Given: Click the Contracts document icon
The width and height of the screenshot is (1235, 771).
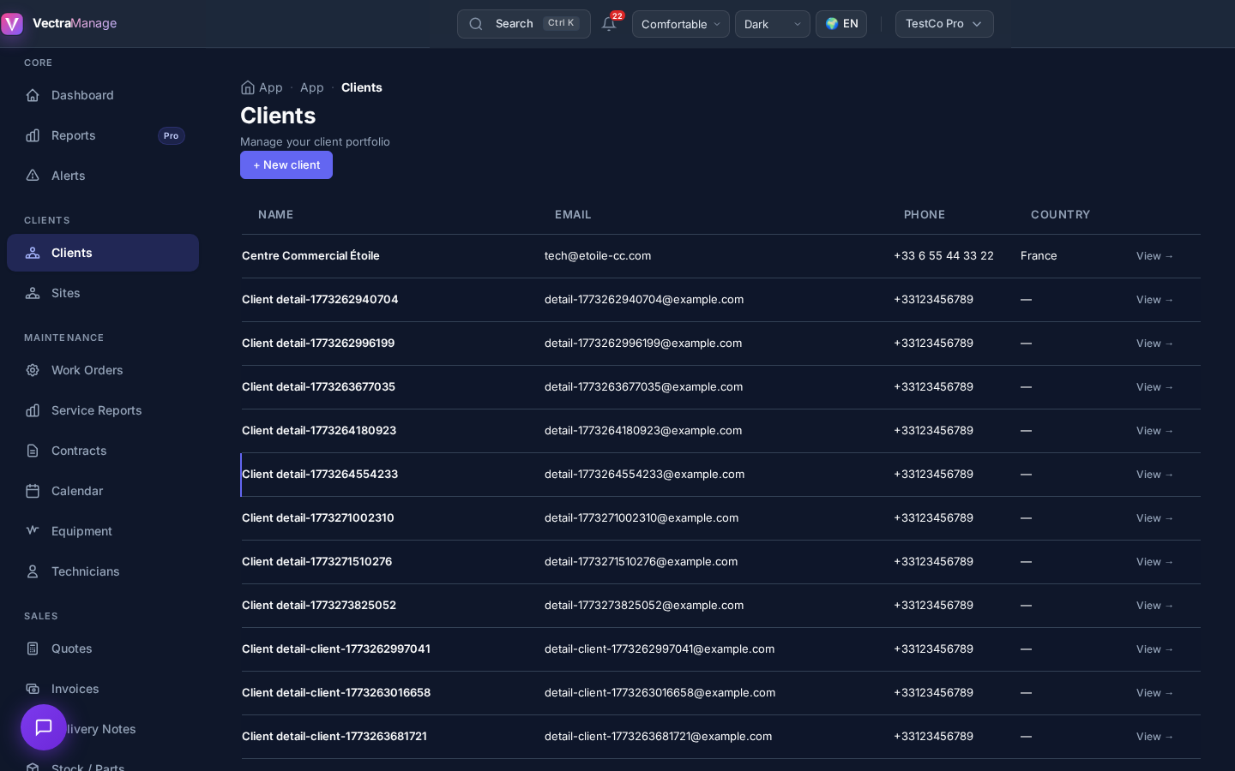Looking at the screenshot, I should click(x=33, y=451).
